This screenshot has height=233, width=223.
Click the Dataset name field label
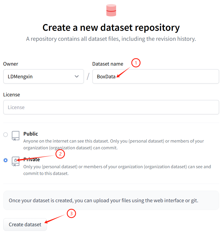[x=108, y=64]
